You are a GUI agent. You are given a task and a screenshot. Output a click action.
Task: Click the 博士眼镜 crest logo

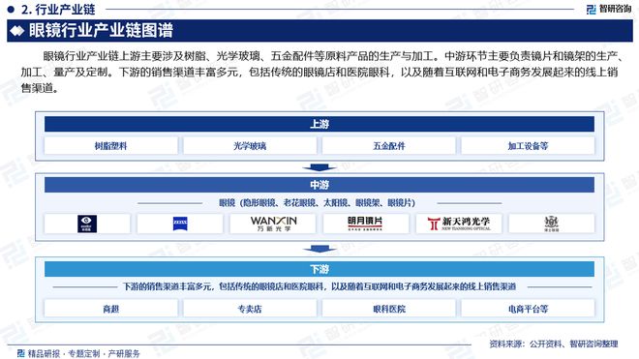(x=552, y=224)
